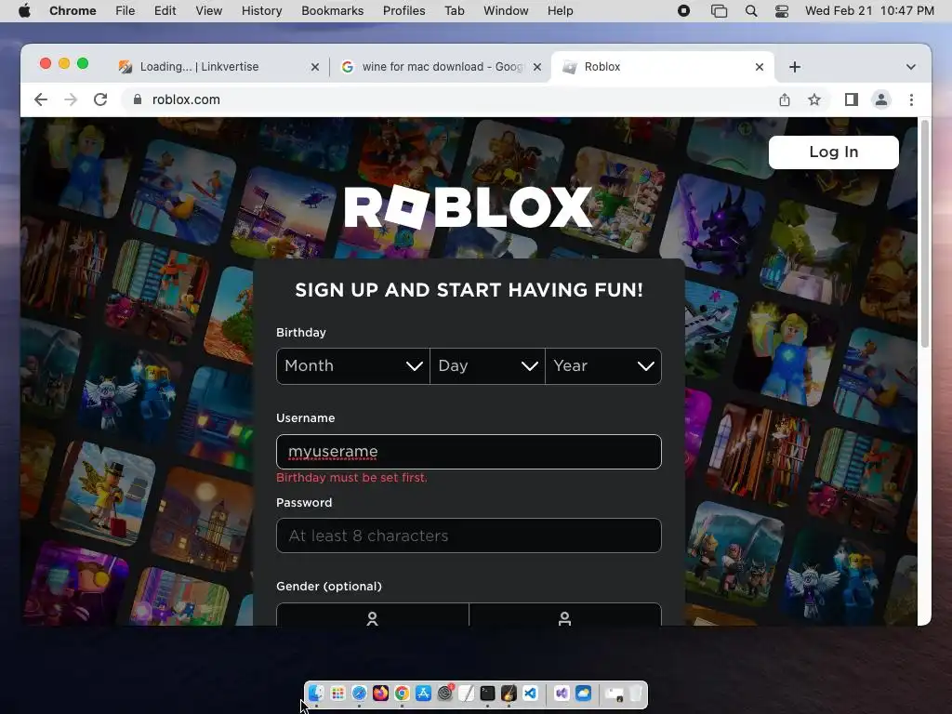The width and height of the screenshot is (952, 714).
Task: Select the male gender option
Action: point(564,615)
